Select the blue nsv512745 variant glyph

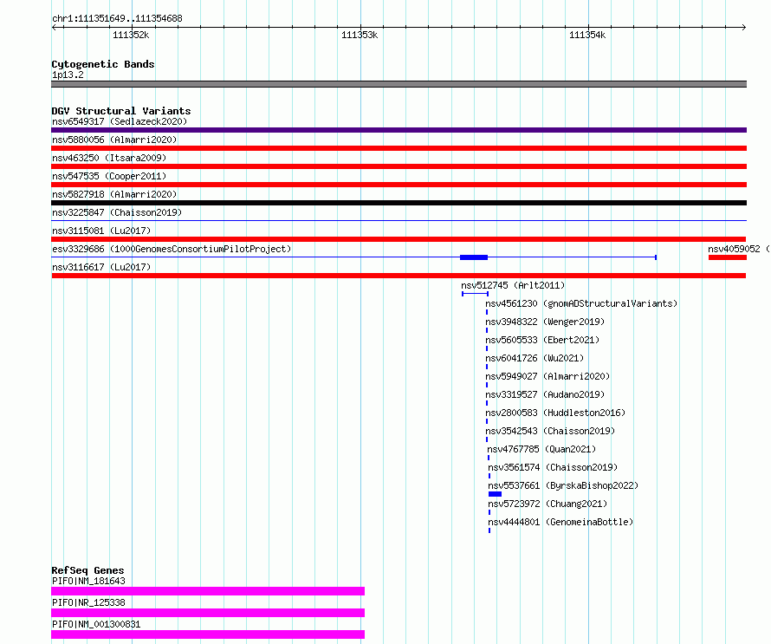click(475, 294)
